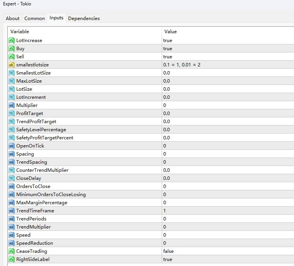Click the boolean icon beside LotIncrease

[12, 41]
